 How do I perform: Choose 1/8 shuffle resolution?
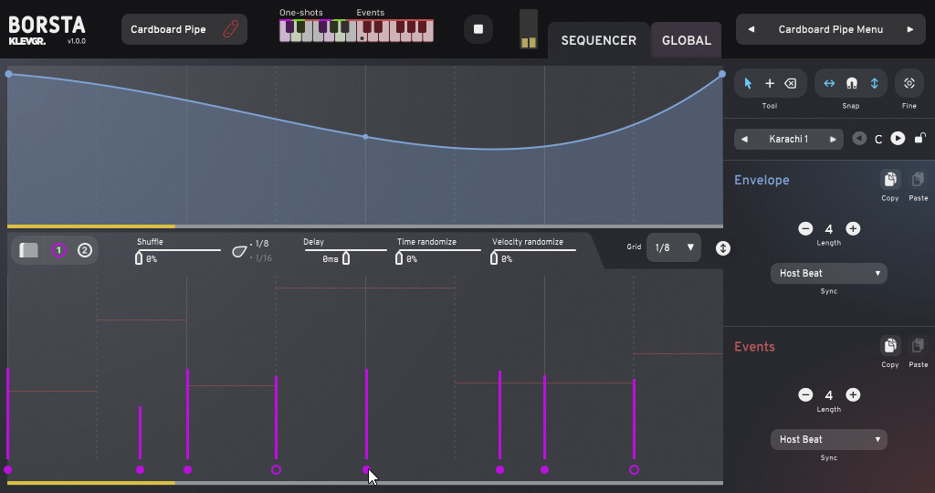pos(260,244)
